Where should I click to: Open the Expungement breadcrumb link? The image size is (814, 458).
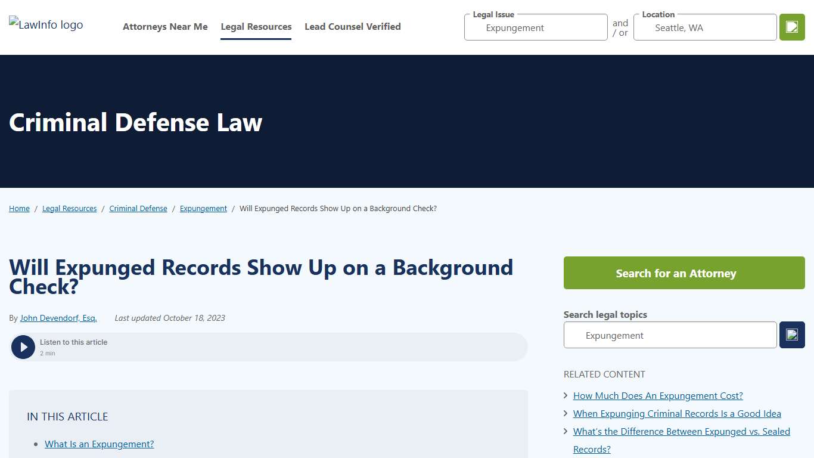pos(203,208)
